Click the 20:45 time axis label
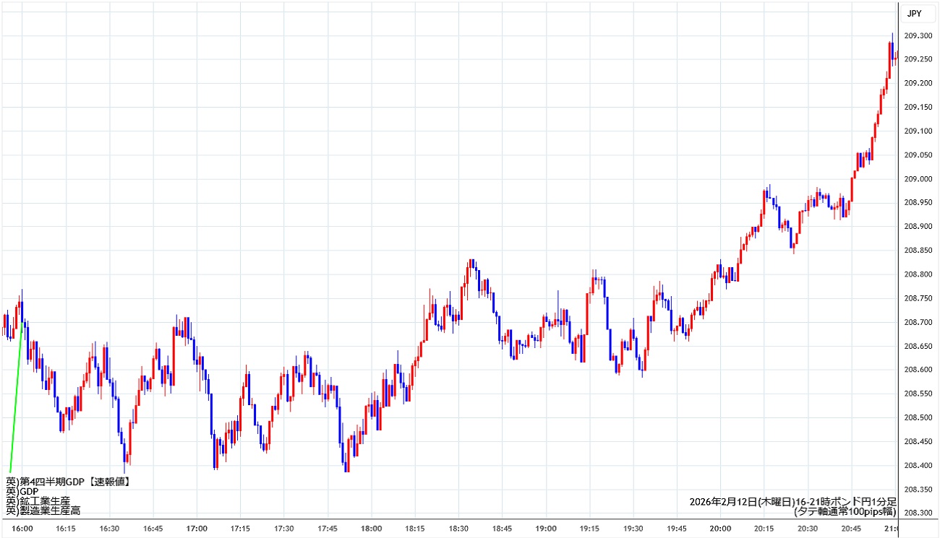Image resolution: width=940 pixels, height=538 pixels. pyautogui.click(x=850, y=528)
